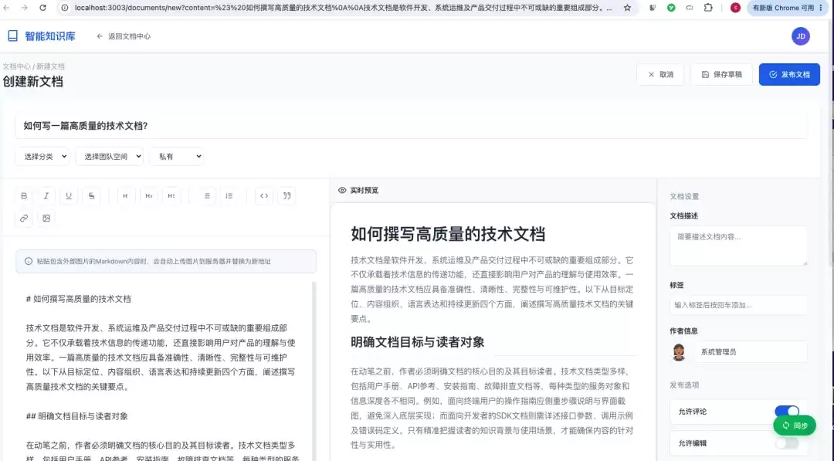834x461 pixels.
Task: Insert a blockquote
Action: click(286, 195)
